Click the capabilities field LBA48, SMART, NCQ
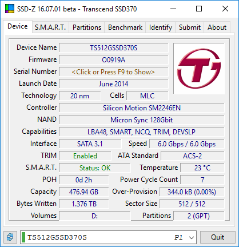Image resolution: width=239 pixels, height=247 pixels. coord(142,132)
